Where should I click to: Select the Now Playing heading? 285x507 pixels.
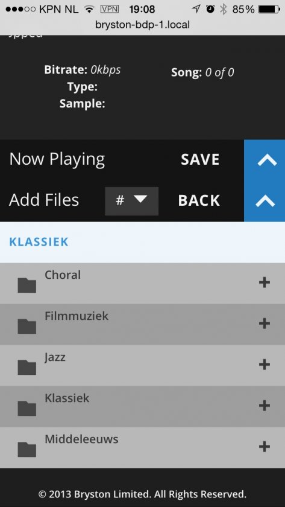coord(57,159)
